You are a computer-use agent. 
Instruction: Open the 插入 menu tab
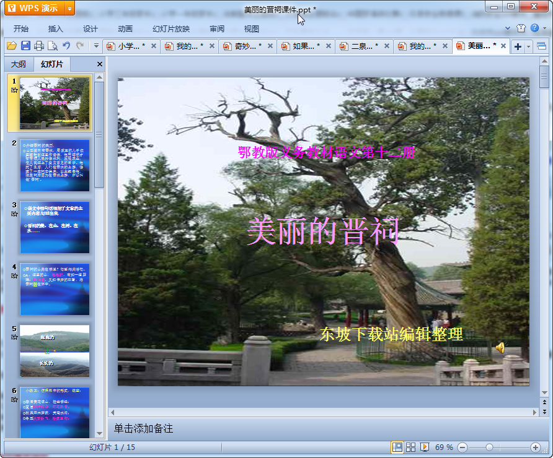[55, 29]
